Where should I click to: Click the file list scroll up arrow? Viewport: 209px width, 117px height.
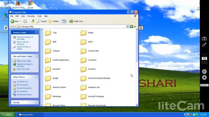tap(137, 30)
